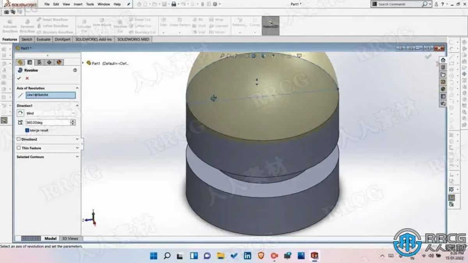Select the Model tab at bottom

pos(50,238)
